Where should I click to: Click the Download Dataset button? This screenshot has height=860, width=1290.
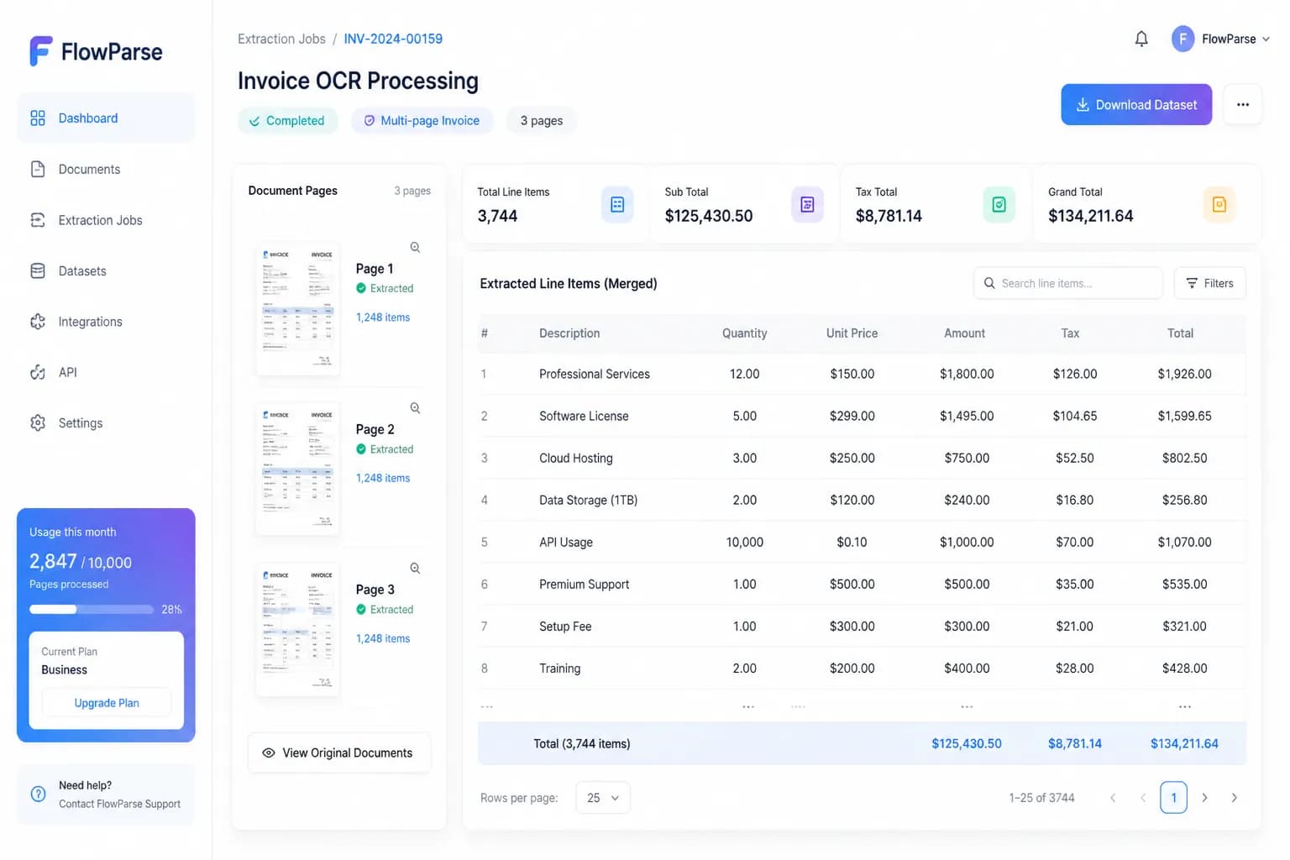pyautogui.click(x=1136, y=104)
